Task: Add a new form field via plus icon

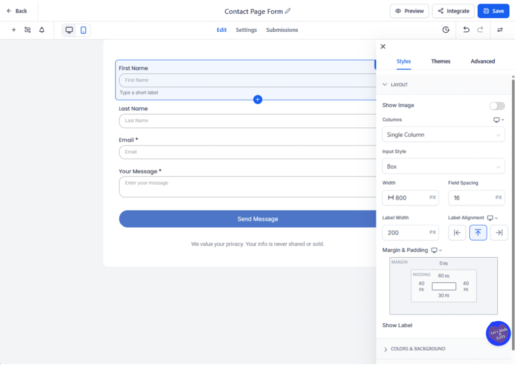Action: tap(14, 30)
